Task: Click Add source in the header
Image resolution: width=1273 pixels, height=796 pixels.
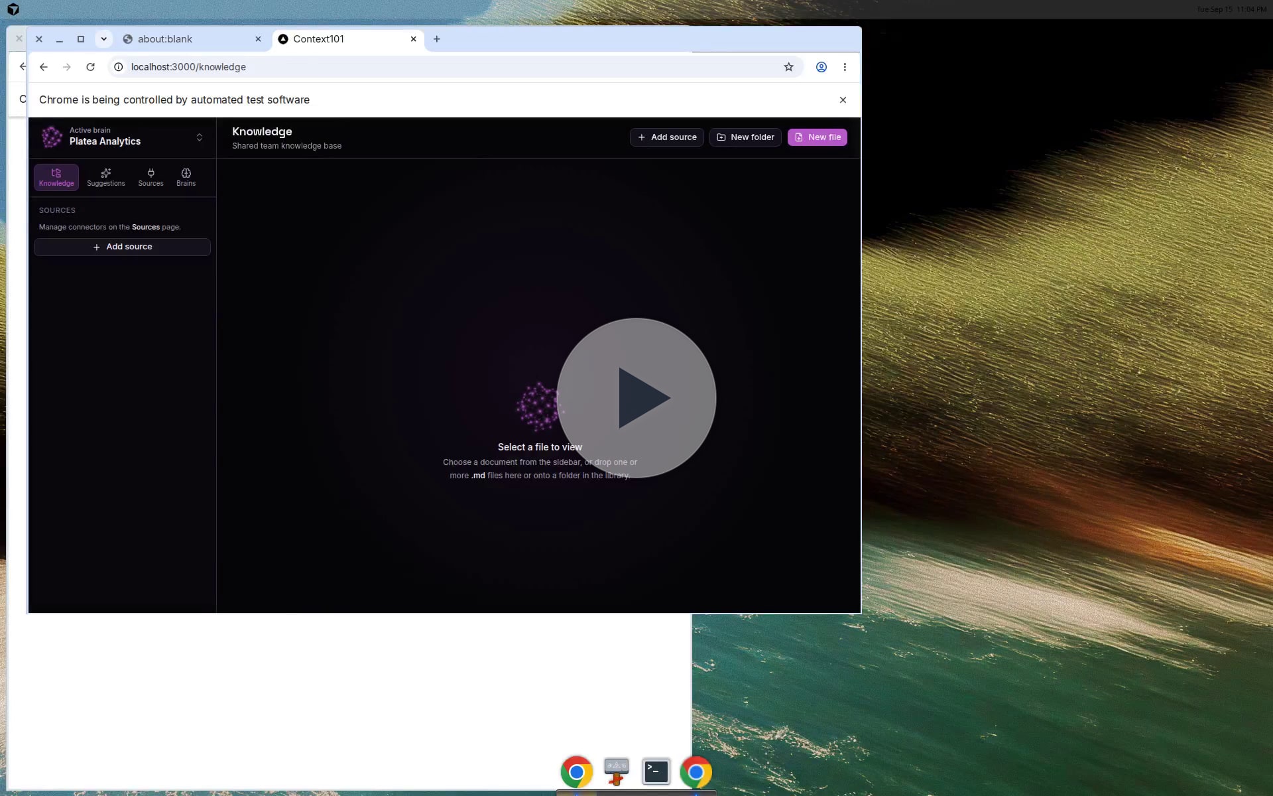Action: 666,137
